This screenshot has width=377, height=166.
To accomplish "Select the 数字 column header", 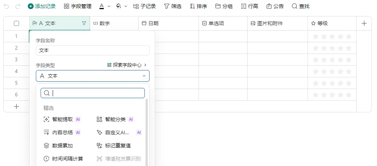I will (x=114, y=23).
